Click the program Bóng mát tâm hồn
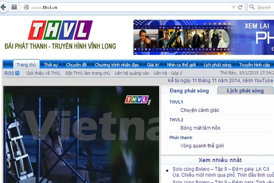Image resolution: width=274 pixels, height=183 pixels. 200,128
